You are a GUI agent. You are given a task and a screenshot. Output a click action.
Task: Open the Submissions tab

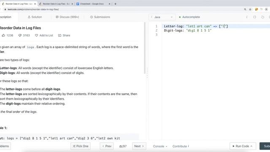click(100, 17)
